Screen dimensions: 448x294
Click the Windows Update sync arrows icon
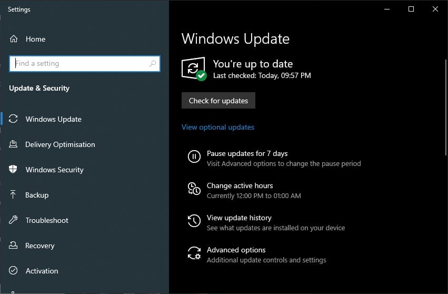(x=14, y=119)
